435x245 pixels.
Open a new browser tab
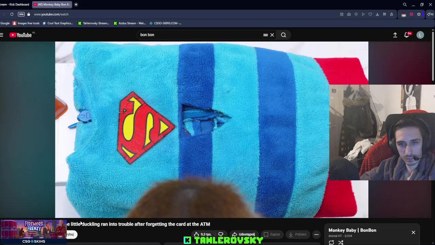pos(76,4)
